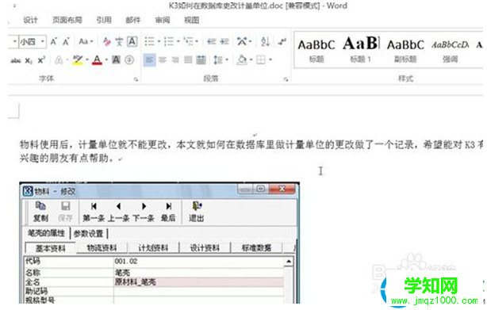487x310 pixels.
Task: Click the Enclosed Character circle icon
Action: pyautogui.click(x=129, y=59)
